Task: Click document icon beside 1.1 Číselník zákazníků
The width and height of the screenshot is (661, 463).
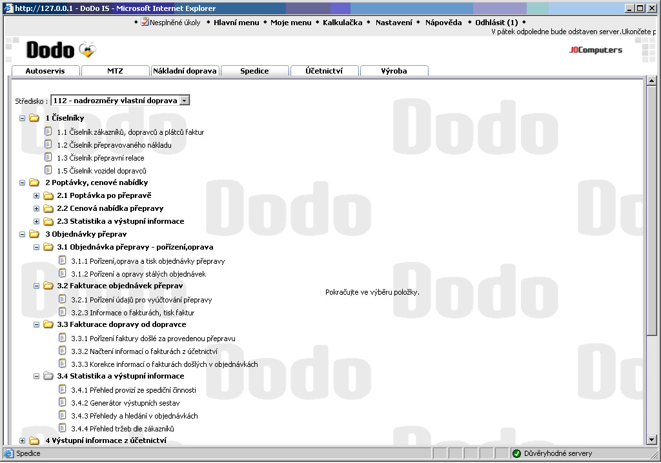Action: (x=48, y=132)
